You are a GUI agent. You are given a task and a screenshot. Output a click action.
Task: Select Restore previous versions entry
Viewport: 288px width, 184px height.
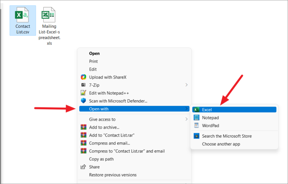134,175
